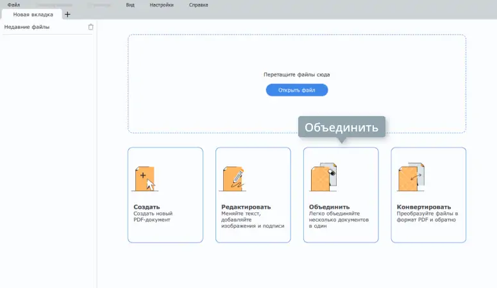Screen dimensions: 497x288
Task: Click 'Создать новый PDF-документ' description
Action: 153,217
